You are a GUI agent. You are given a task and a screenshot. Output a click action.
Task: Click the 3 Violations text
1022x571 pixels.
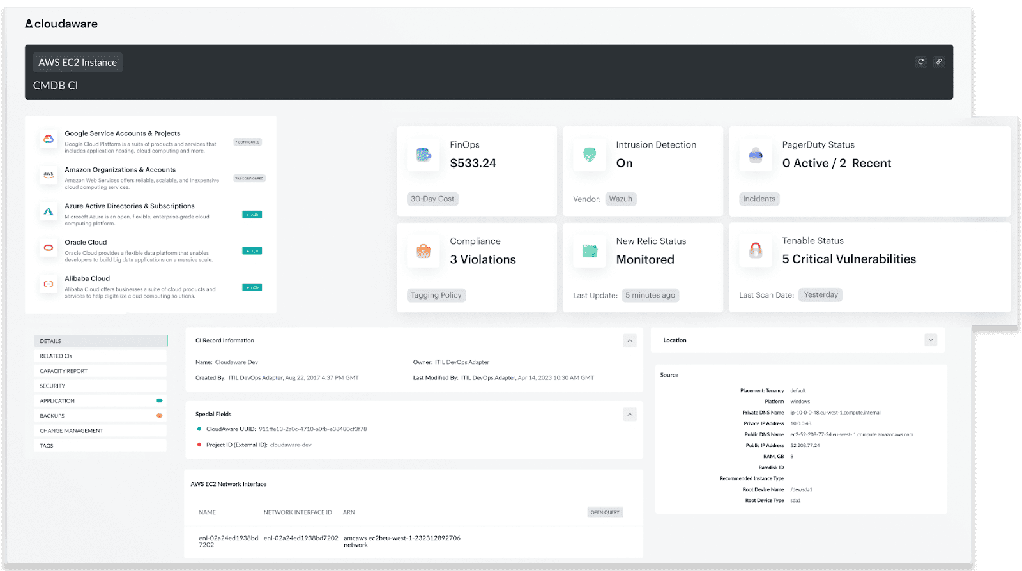(x=483, y=259)
